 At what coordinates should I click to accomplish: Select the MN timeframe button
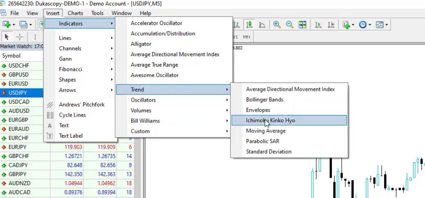pos(246,37)
